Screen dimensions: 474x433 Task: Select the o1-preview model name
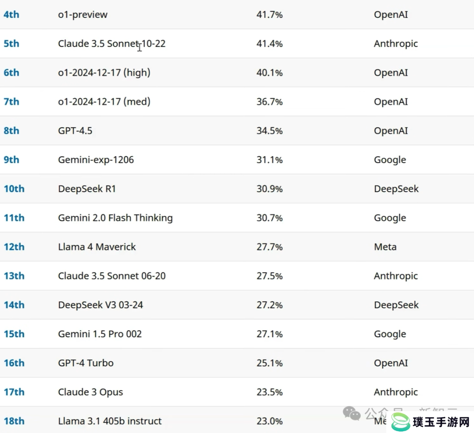(83, 14)
